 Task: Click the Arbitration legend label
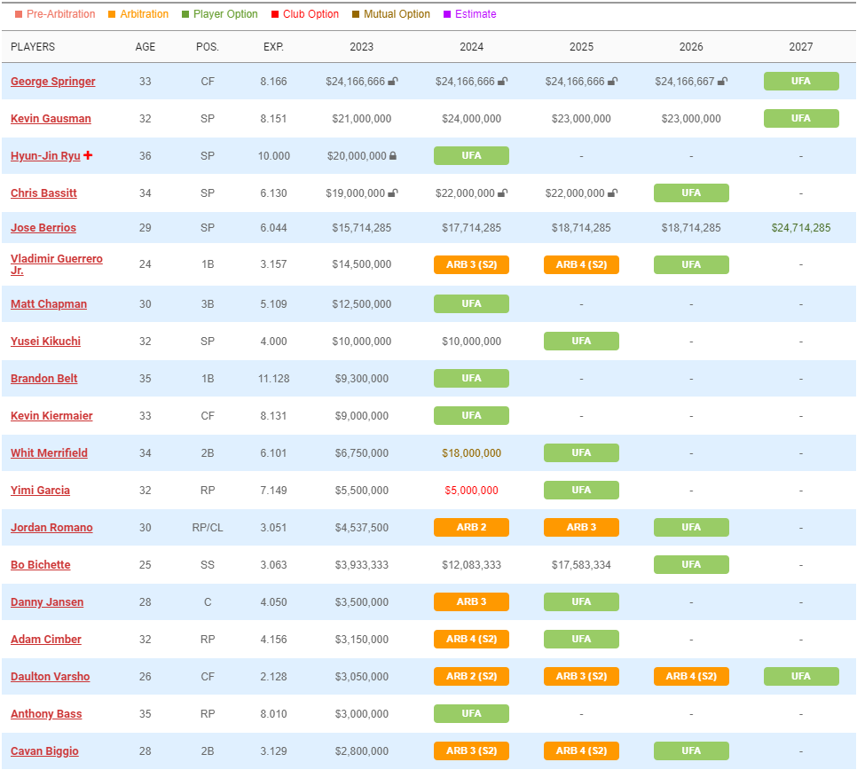click(145, 14)
